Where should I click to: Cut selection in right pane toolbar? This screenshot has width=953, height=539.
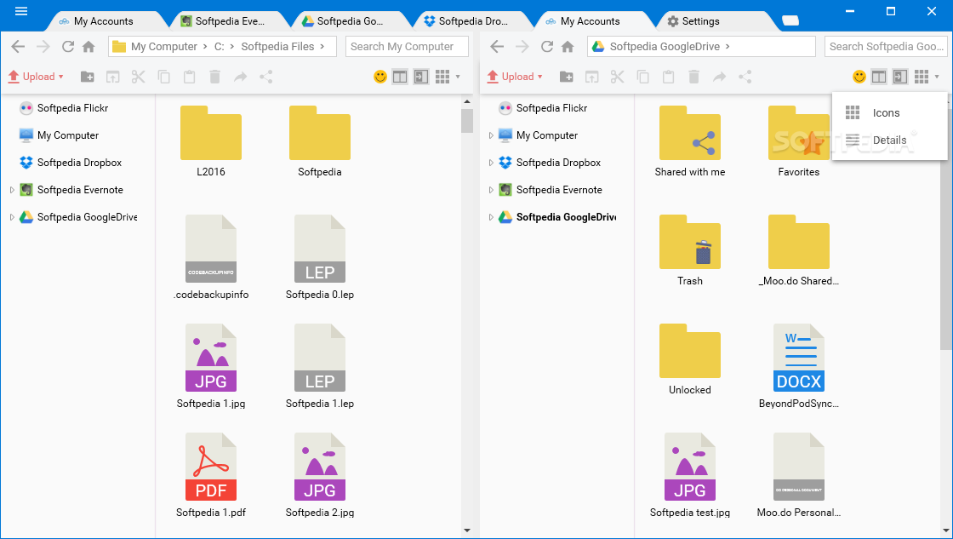coord(618,77)
